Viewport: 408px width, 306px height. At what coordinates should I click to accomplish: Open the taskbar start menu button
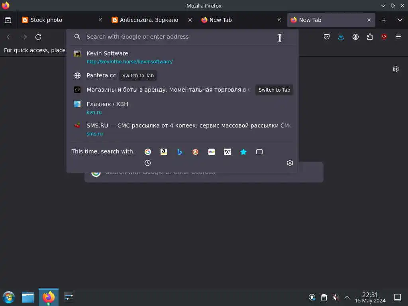(9, 297)
